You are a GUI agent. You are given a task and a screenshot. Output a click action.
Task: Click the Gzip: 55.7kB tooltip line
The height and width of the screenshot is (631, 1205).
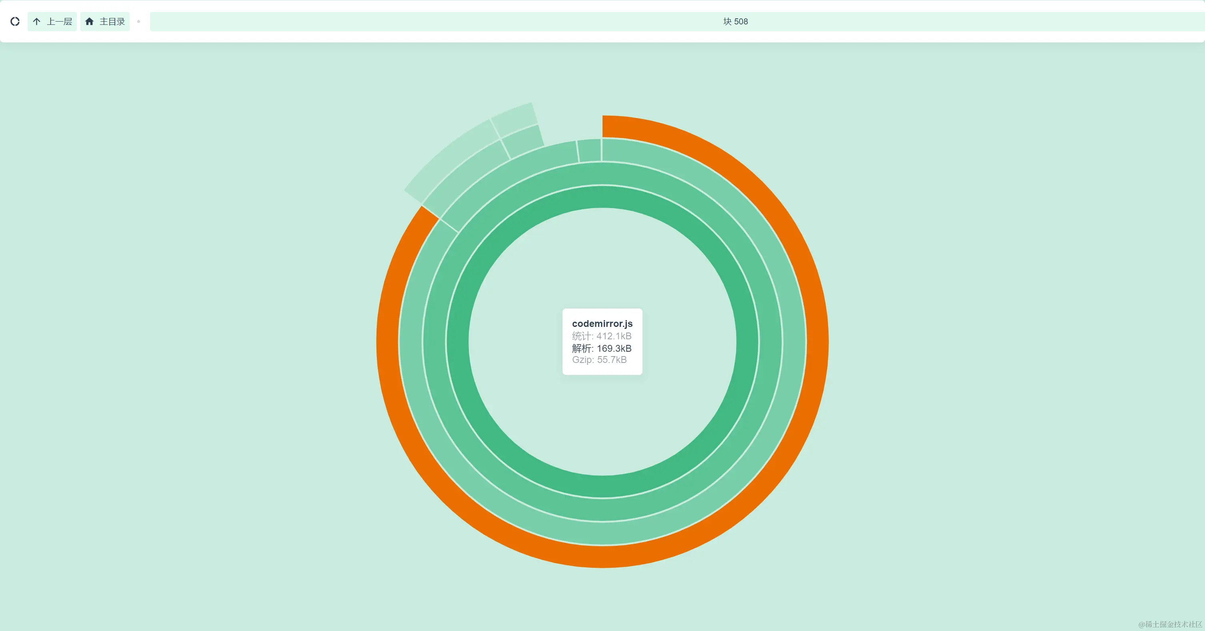click(599, 360)
